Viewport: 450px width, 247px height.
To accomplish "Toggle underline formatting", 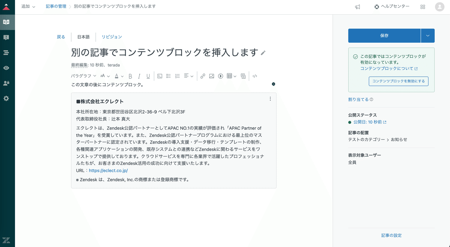I will point(148,76).
